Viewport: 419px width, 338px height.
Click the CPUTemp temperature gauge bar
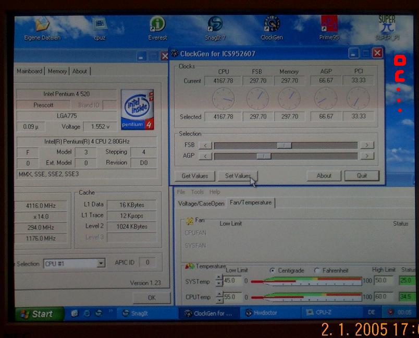(306, 297)
